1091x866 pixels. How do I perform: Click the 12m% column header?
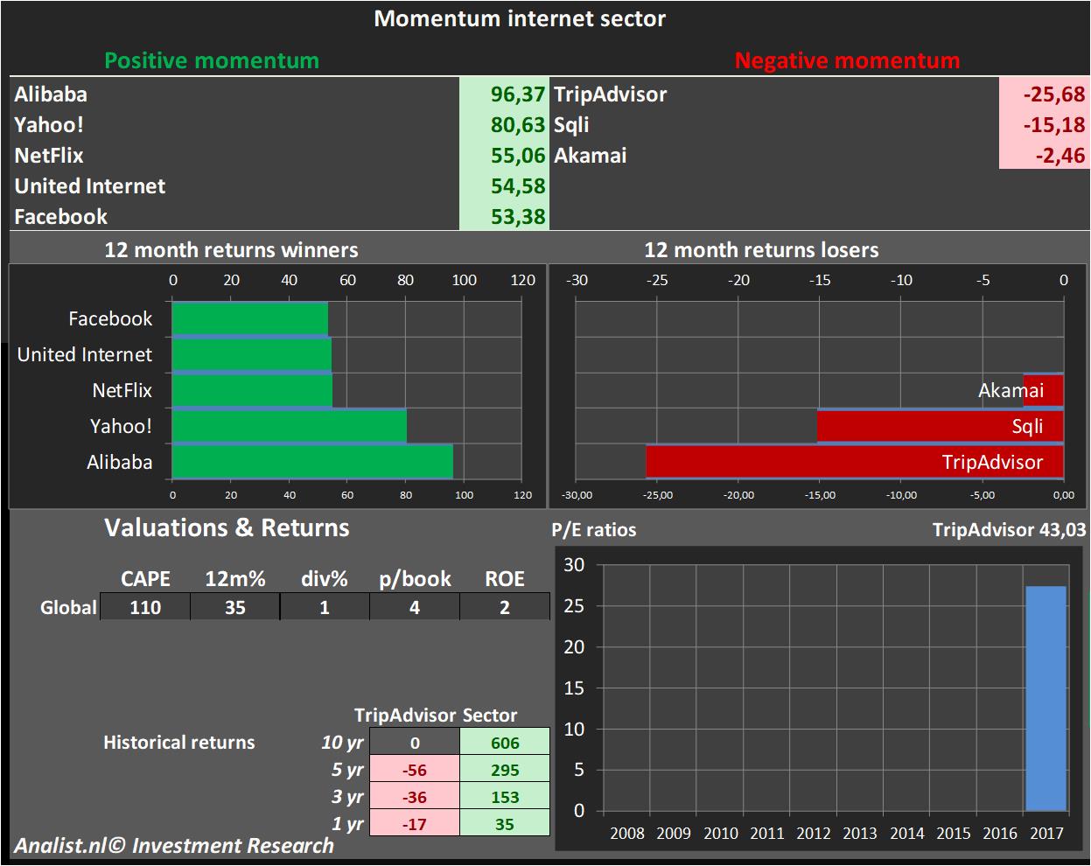[x=235, y=579]
